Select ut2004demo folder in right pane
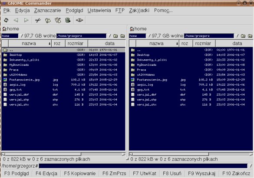This screenshot has width=254, height=178. [x=191, y=75]
